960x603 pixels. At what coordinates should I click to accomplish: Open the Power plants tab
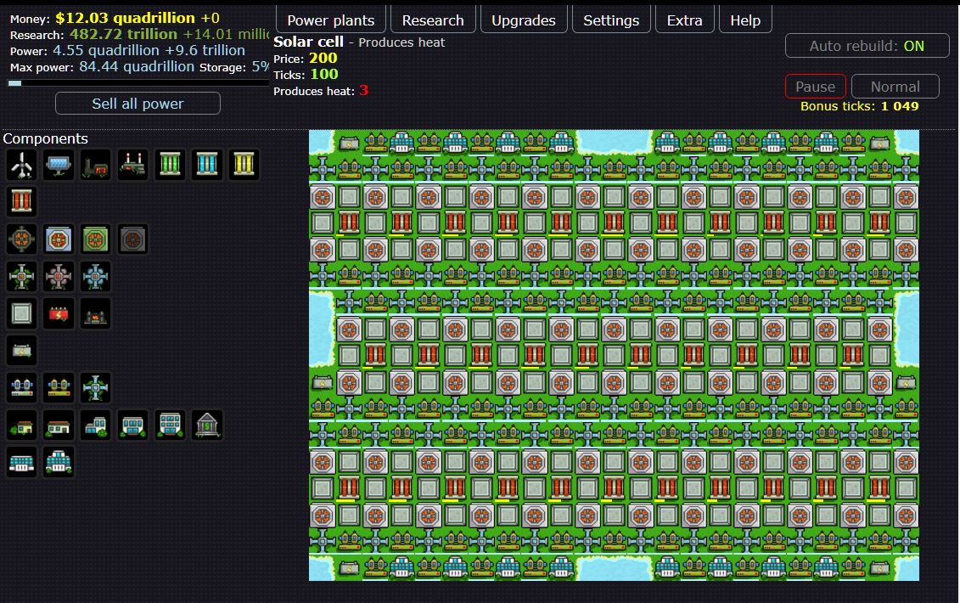[331, 20]
